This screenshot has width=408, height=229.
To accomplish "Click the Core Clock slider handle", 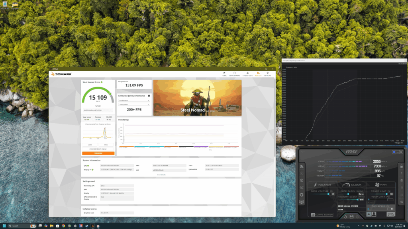I will click(x=348, y=194).
